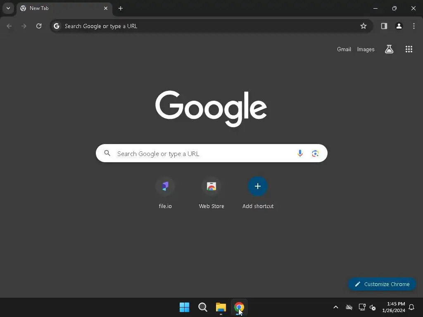
Task: Open the clock showing 1:45 PM
Action: (x=394, y=307)
